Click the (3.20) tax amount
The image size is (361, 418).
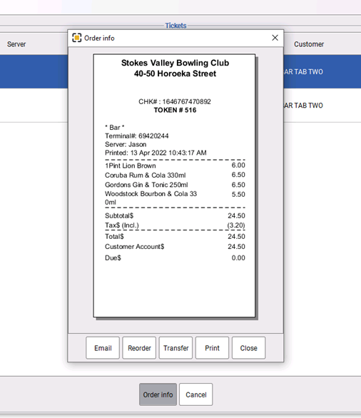(236, 225)
